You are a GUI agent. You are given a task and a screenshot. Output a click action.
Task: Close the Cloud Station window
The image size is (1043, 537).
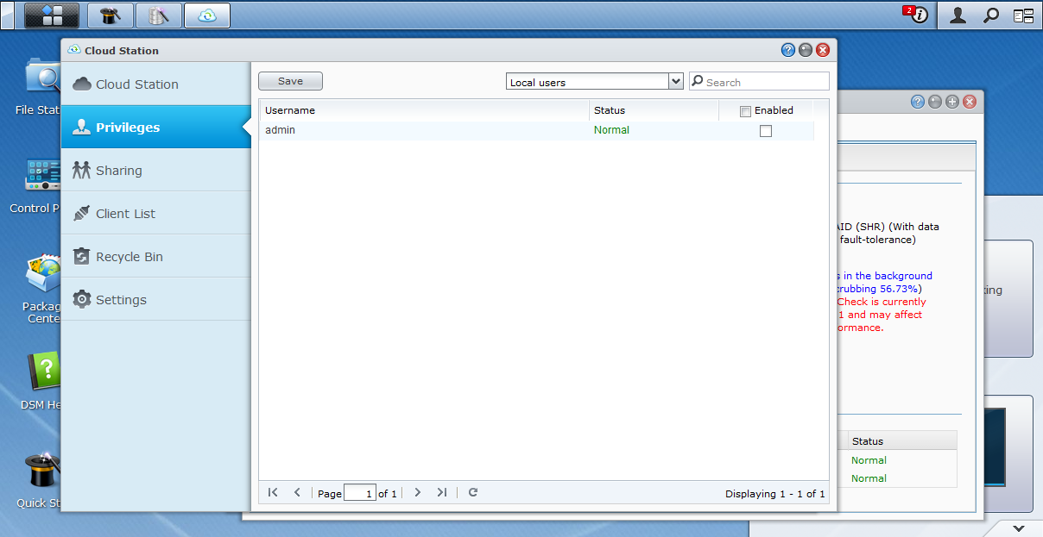tap(823, 50)
